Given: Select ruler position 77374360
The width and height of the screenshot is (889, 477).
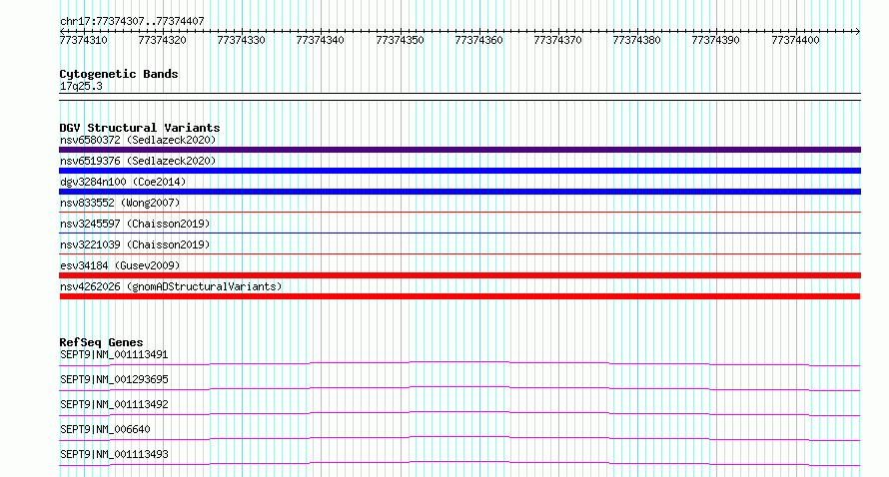Looking at the screenshot, I should pyautogui.click(x=478, y=40).
